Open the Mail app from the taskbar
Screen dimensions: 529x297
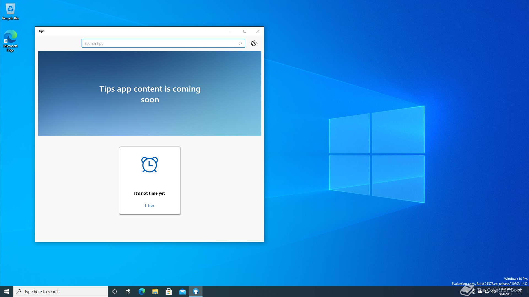(182, 291)
